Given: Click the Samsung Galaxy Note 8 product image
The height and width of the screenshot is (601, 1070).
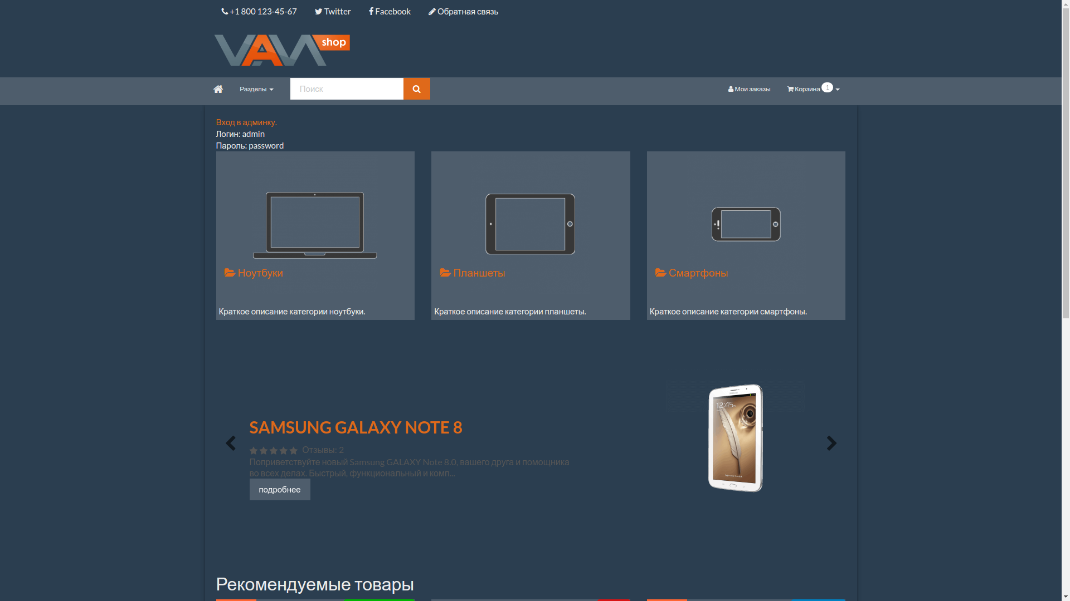Looking at the screenshot, I should point(736,438).
